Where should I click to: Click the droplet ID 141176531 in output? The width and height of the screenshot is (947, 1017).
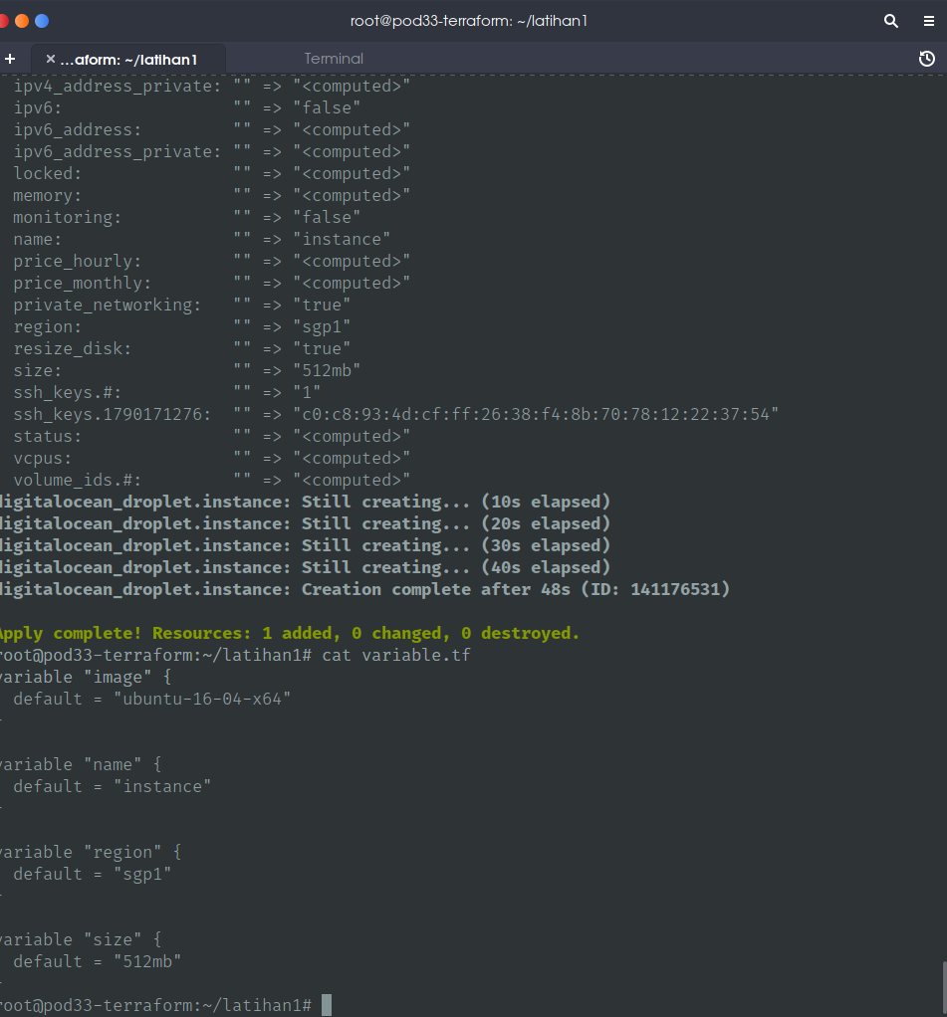[680, 588]
